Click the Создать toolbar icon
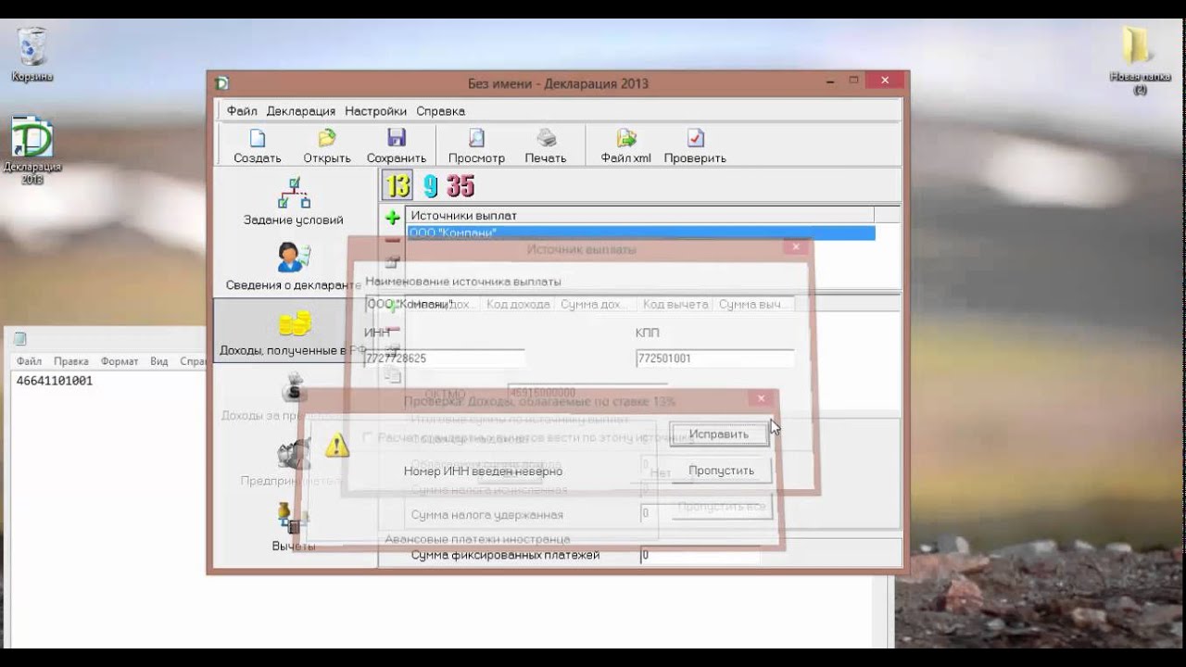This screenshot has height=667, width=1186. click(x=258, y=138)
